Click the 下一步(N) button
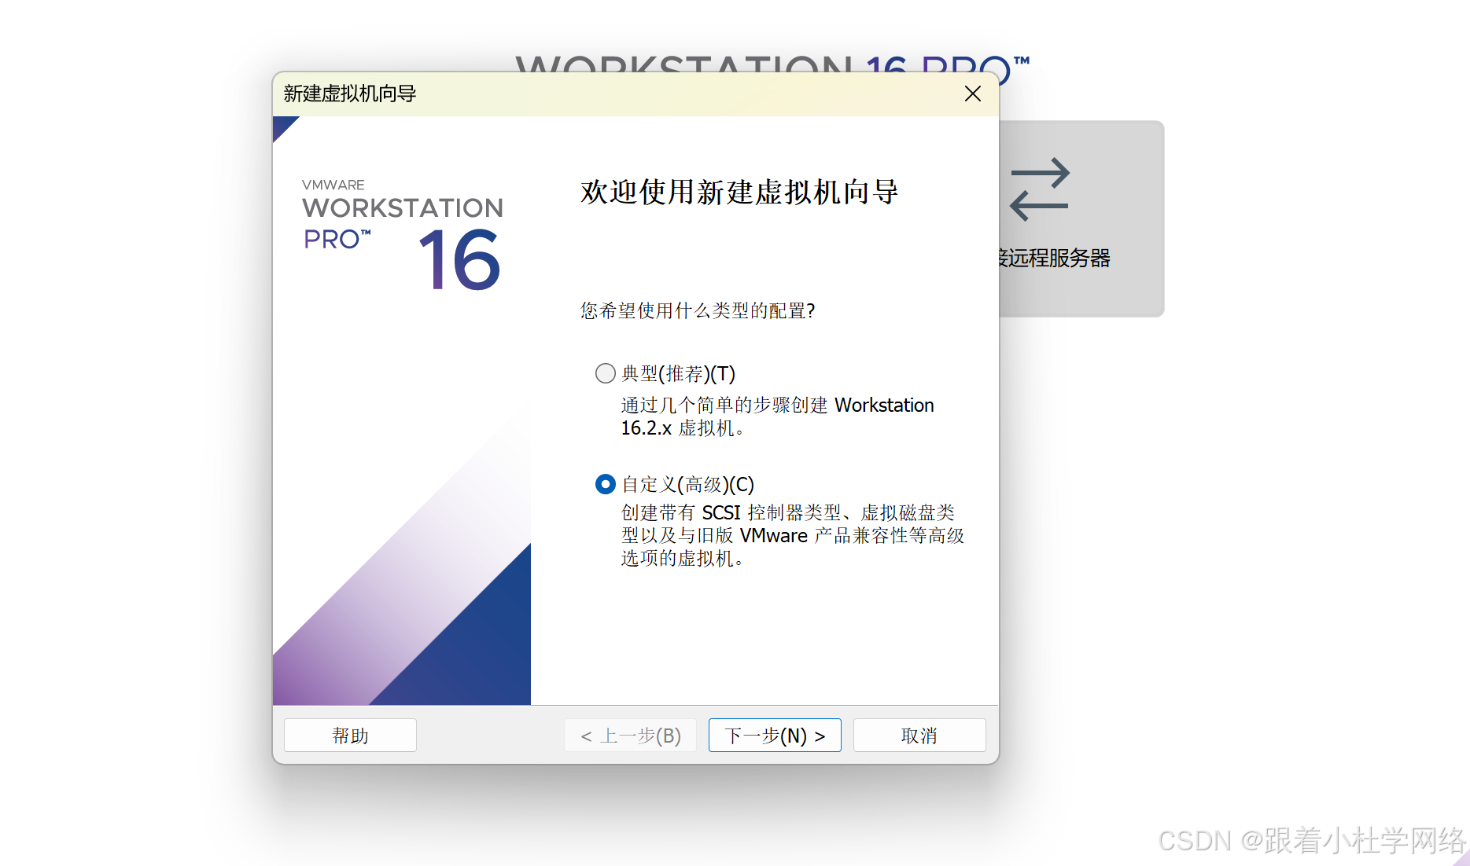Image resolution: width=1470 pixels, height=866 pixels. point(775,736)
